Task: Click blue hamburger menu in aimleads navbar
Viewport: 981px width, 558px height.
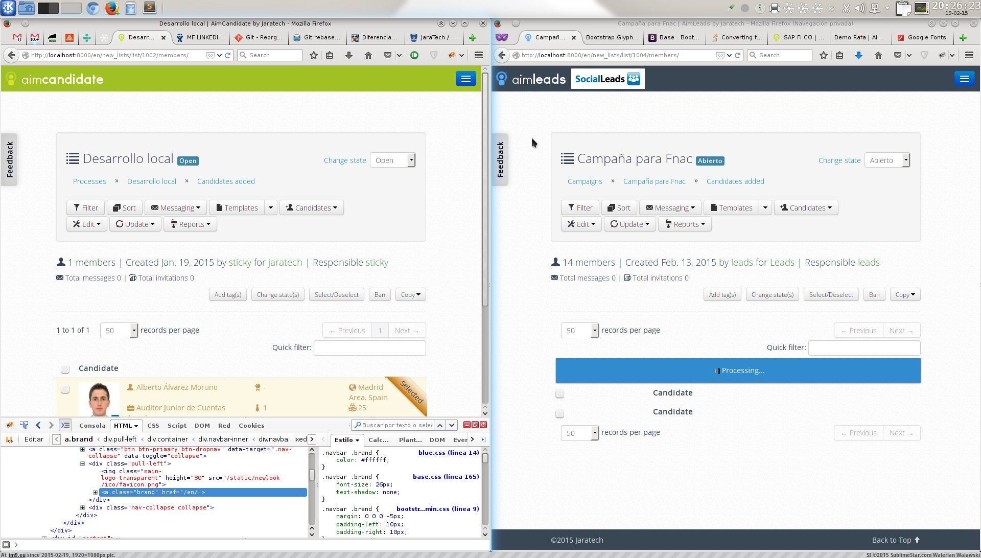Action: click(964, 79)
